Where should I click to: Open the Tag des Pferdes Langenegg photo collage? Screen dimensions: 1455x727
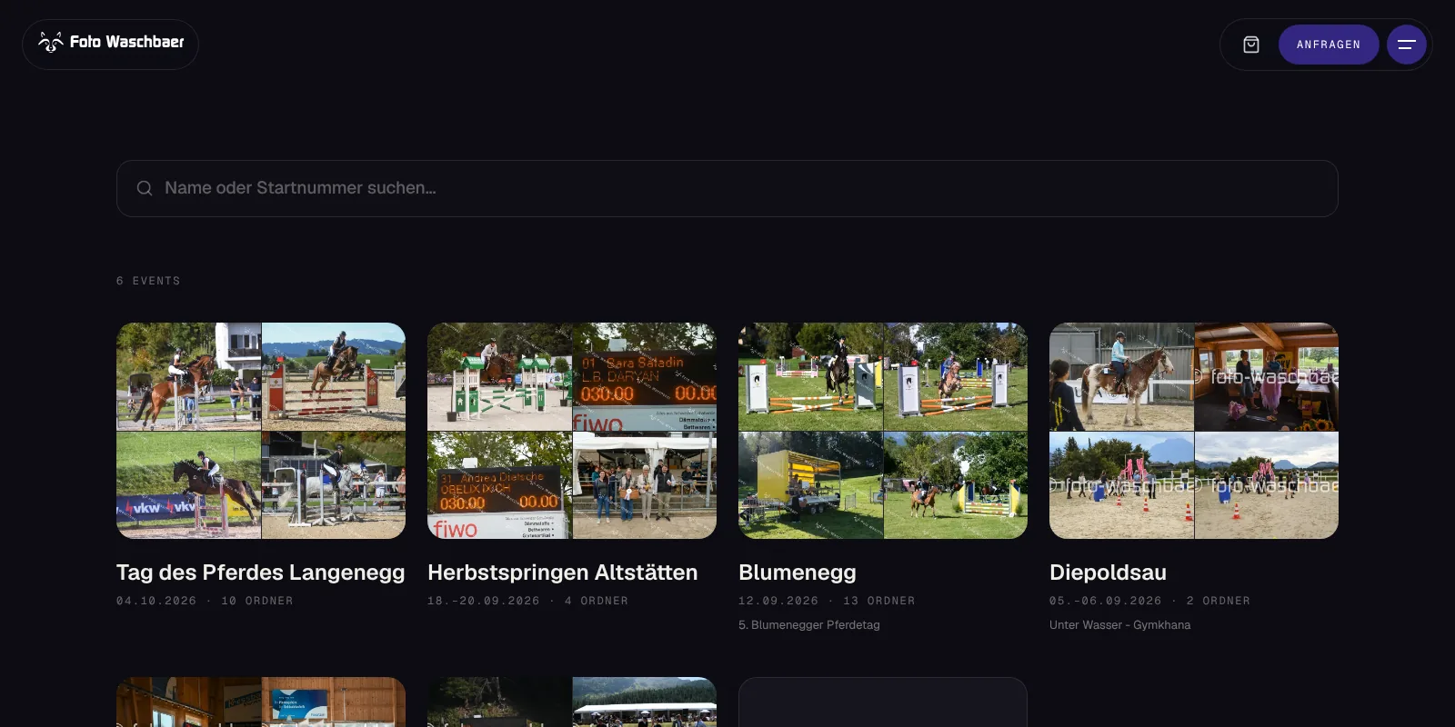261,431
